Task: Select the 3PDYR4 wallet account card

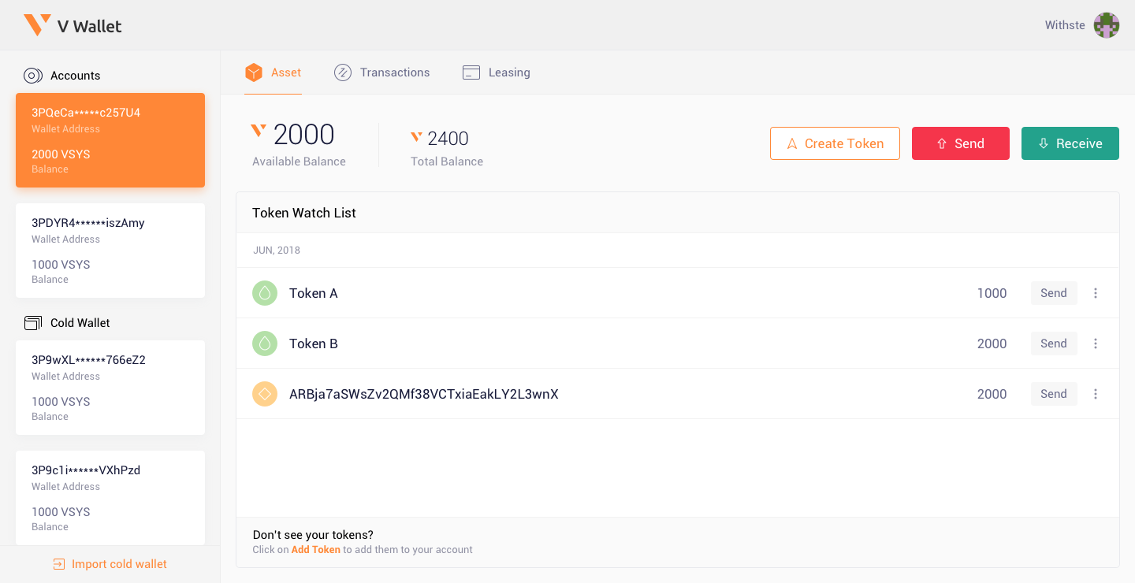Action: click(x=110, y=250)
